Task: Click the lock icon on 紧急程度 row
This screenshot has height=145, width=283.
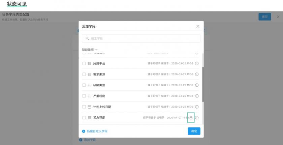Action: tap(191, 118)
